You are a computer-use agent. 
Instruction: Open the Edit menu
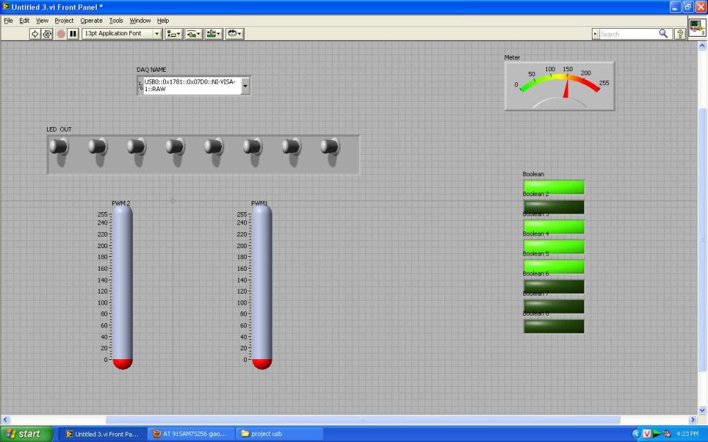click(x=24, y=21)
